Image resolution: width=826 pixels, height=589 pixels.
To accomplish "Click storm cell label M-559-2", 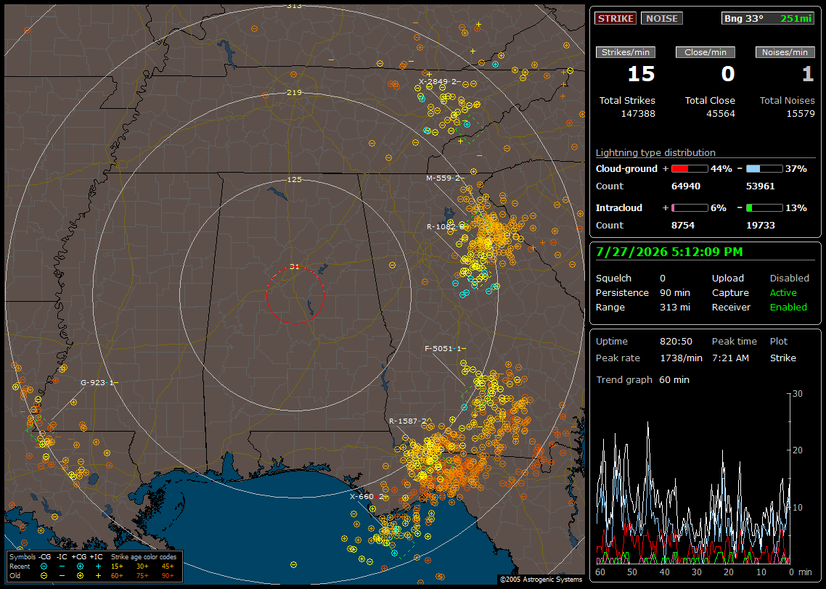I will [x=445, y=178].
